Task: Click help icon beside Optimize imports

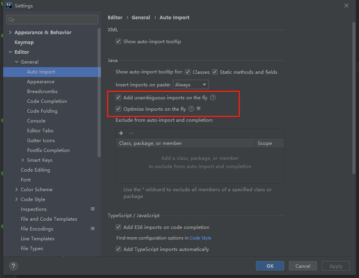Action: (x=191, y=109)
